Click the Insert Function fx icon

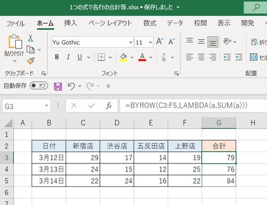pos(108,106)
